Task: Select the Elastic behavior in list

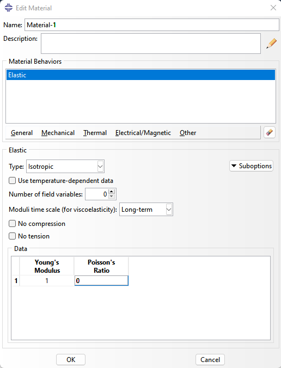Action: pyautogui.click(x=140, y=75)
